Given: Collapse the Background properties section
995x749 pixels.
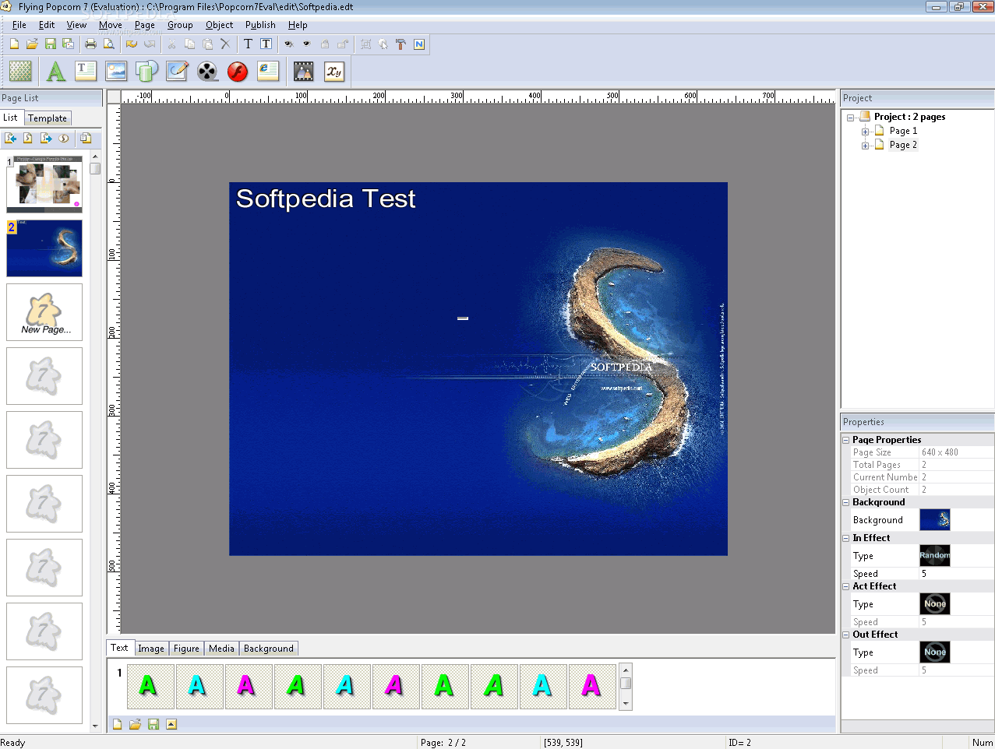Looking at the screenshot, I should pyautogui.click(x=846, y=502).
